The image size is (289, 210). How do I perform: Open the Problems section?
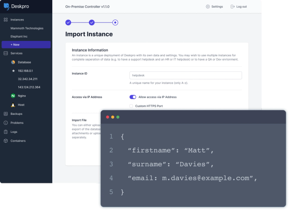[17, 123]
